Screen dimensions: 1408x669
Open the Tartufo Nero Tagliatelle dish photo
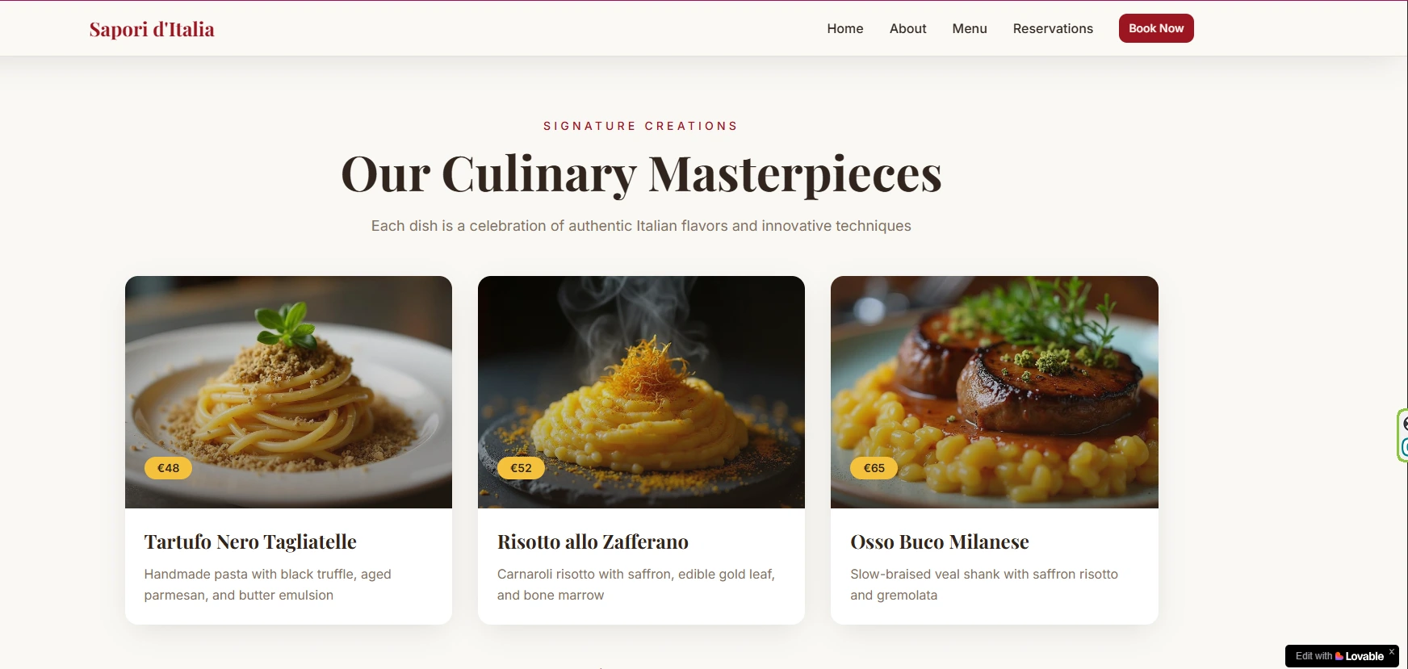click(x=288, y=392)
